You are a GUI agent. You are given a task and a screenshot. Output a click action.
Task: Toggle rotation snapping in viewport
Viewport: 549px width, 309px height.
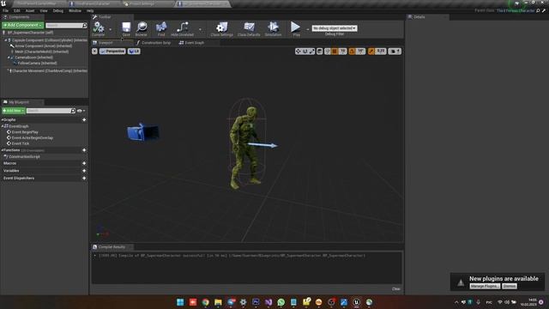[352, 51]
